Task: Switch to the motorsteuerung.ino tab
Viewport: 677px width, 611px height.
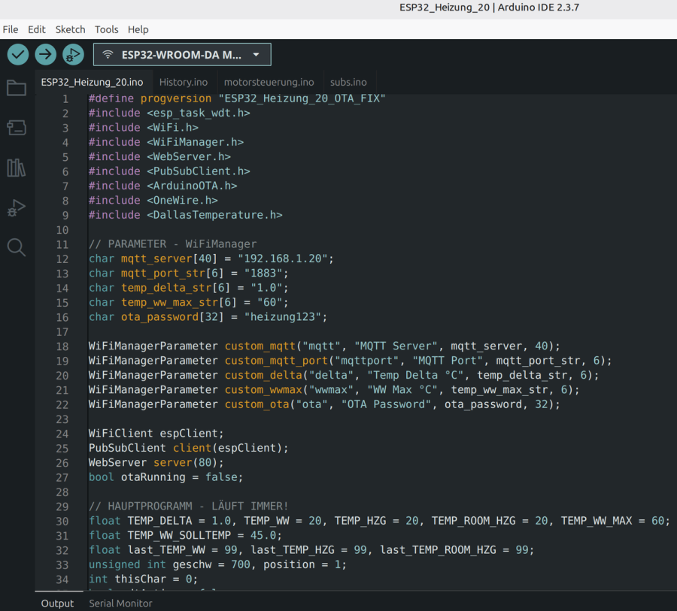Action: (x=269, y=82)
